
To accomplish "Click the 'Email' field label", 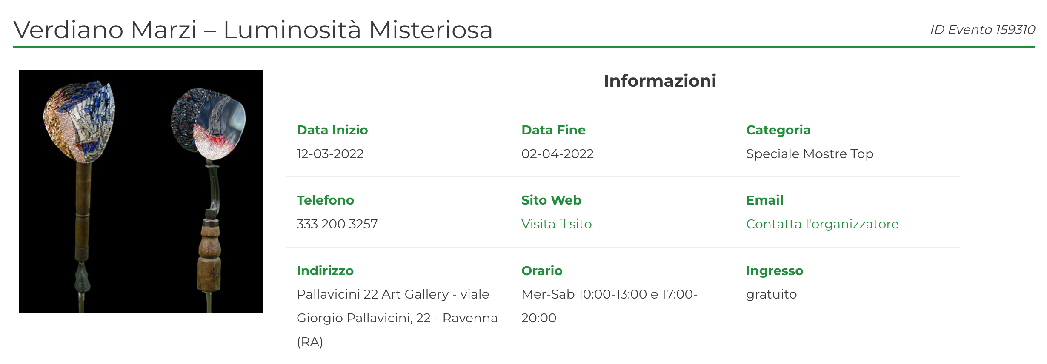I will (x=764, y=200).
